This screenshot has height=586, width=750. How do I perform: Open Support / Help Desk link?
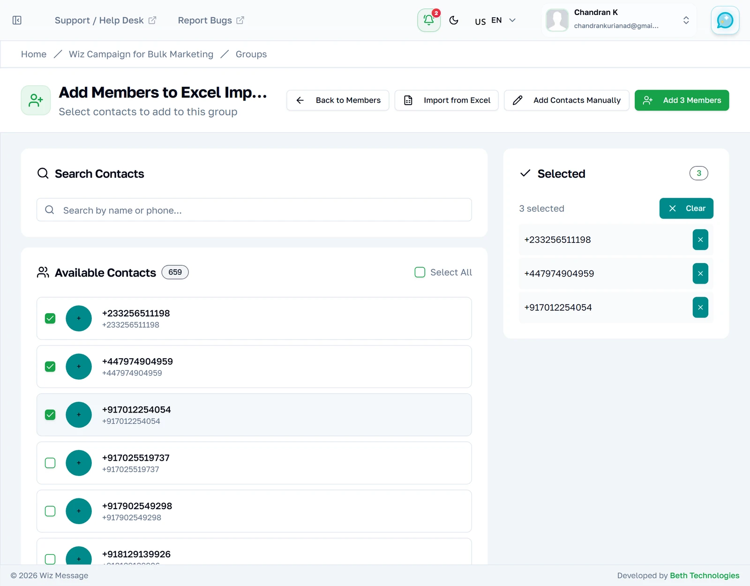tap(105, 20)
